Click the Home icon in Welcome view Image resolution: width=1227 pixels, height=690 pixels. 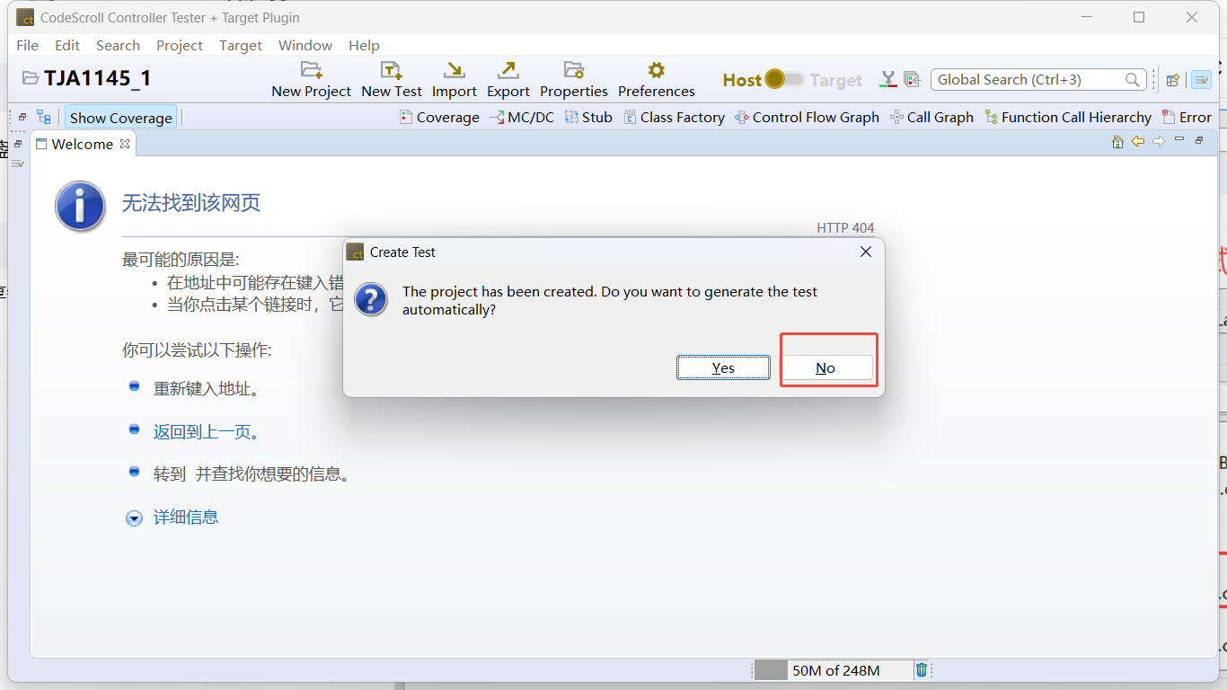1117,141
